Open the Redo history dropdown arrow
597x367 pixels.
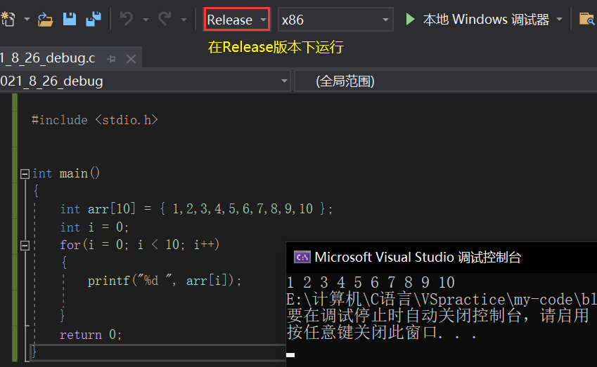184,20
